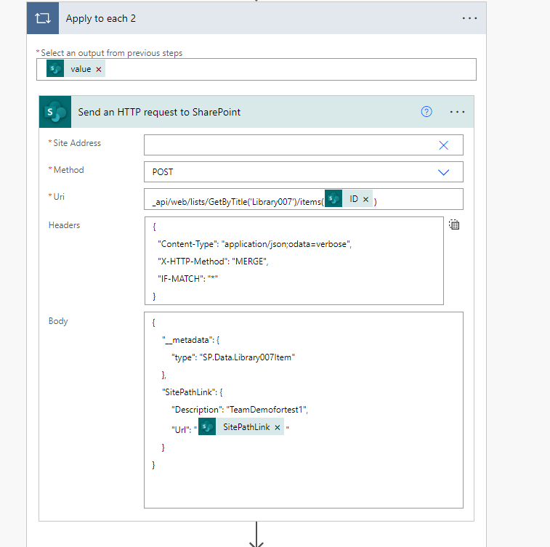Switch Headers to key value mode
Screen dimensions: 550x547
454,224
